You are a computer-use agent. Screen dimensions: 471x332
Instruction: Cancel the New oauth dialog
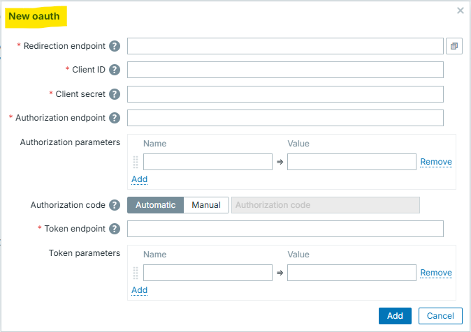(440, 316)
